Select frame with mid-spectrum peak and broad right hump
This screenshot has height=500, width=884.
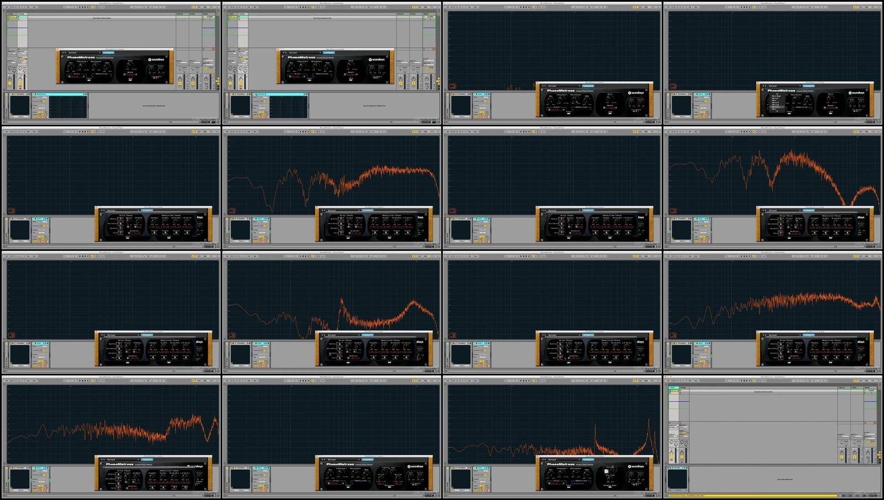(331, 312)
